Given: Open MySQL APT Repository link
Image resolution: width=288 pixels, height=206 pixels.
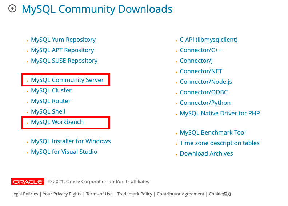Looking at the screenshot, I should click(63, 50).
